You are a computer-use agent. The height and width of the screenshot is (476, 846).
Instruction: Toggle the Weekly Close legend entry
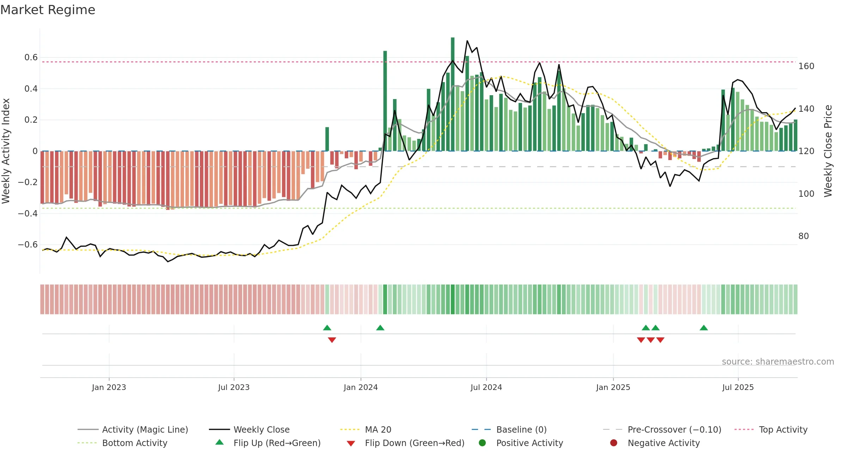[x=249, y=429]
